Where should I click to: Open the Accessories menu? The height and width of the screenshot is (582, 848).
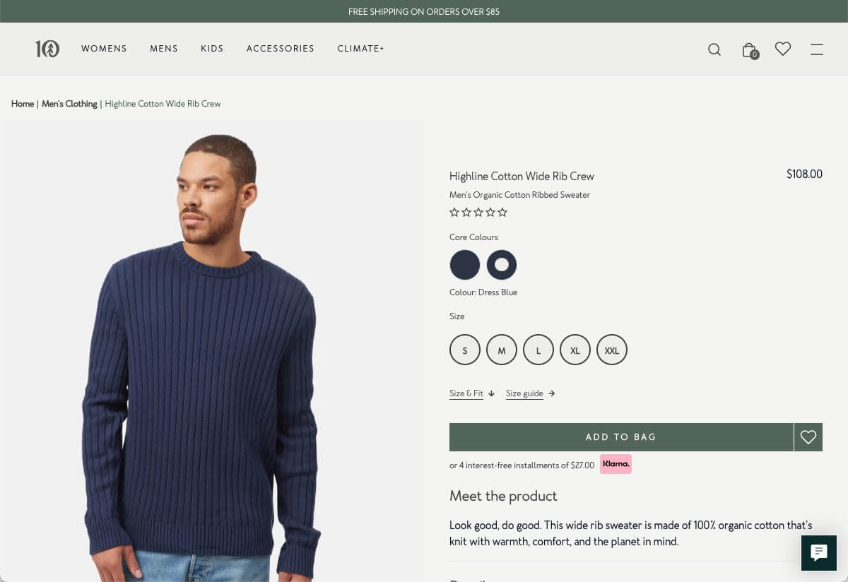[x=281, y=49]
